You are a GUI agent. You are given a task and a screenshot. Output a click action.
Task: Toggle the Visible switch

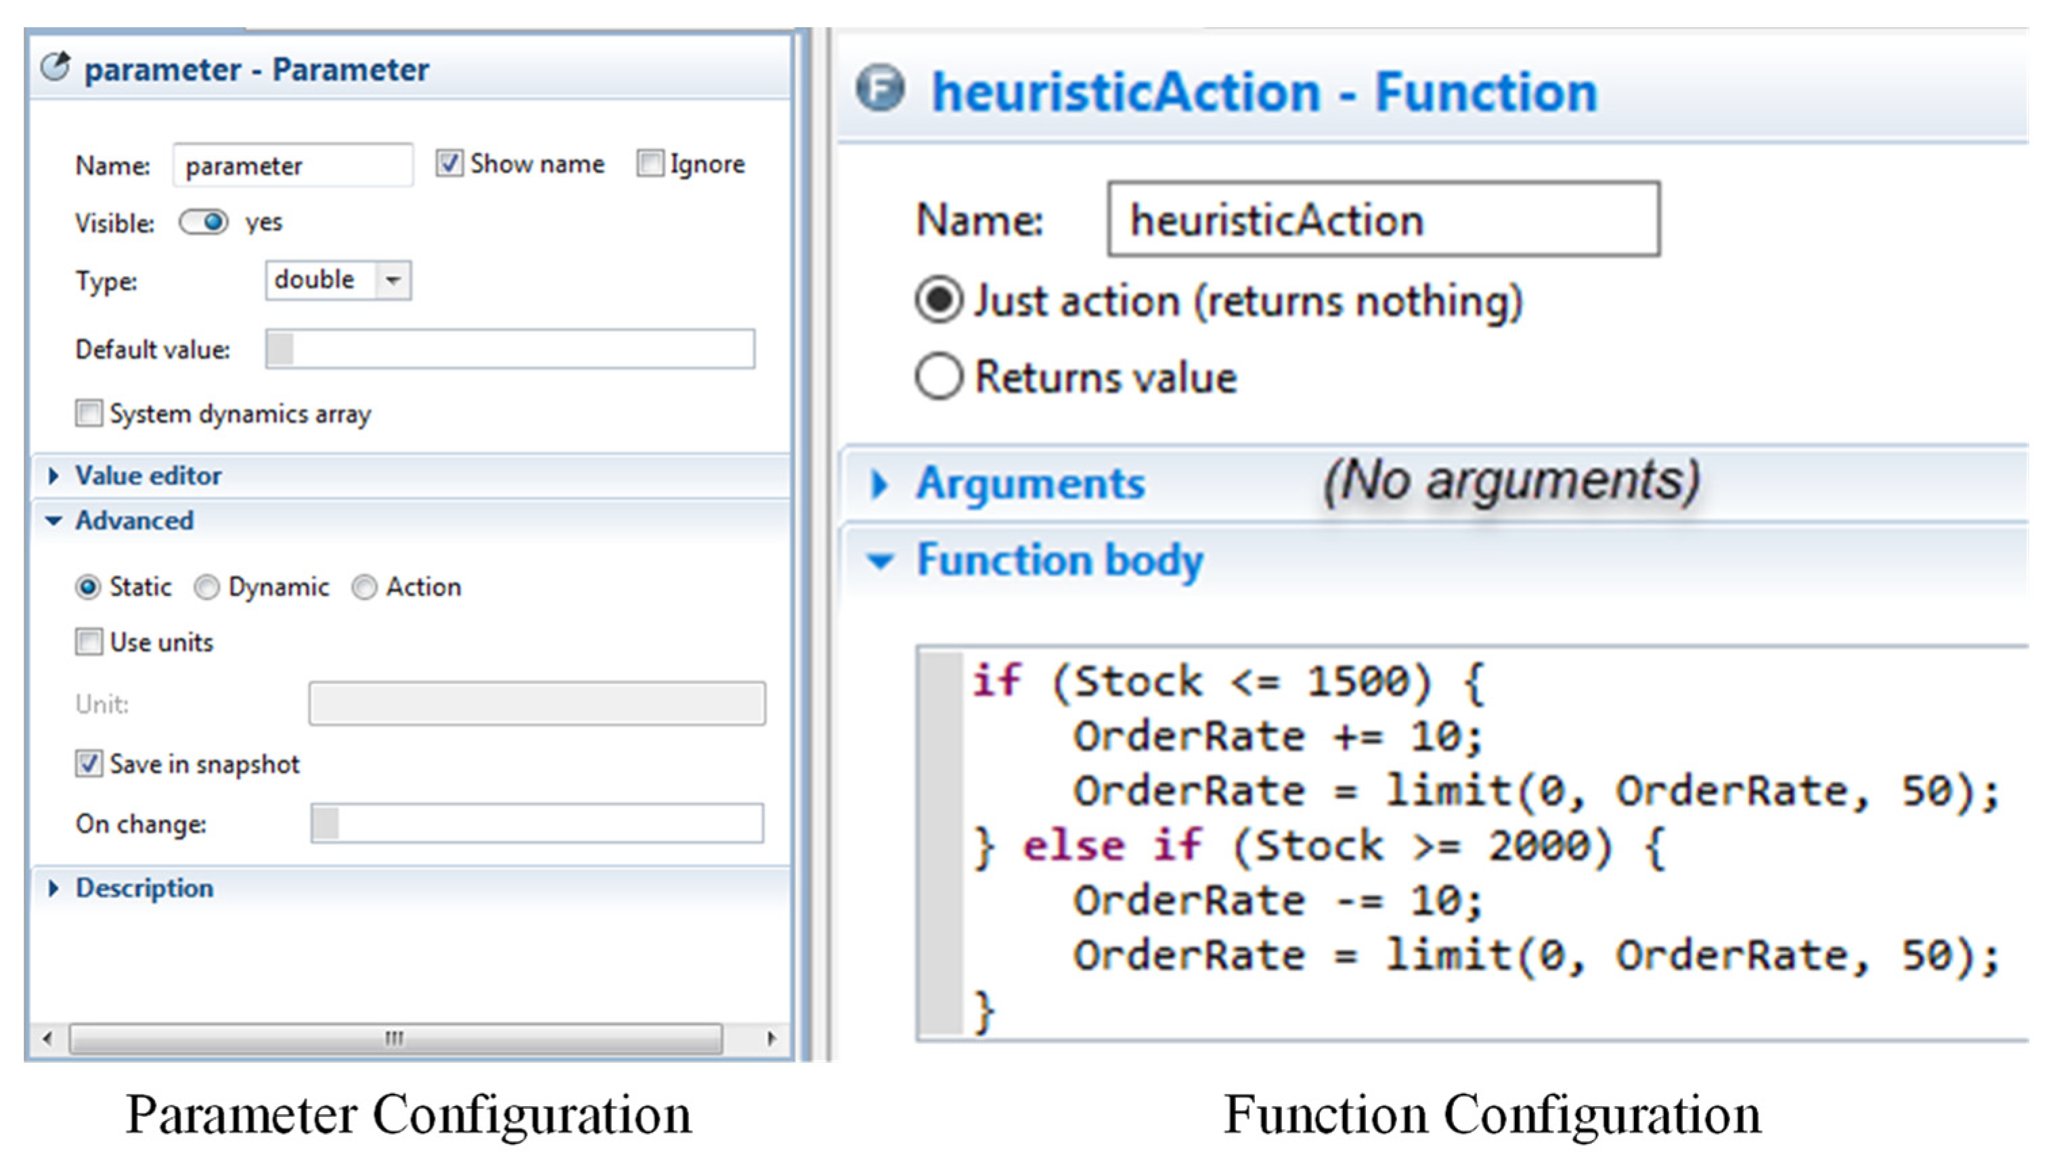203,222
